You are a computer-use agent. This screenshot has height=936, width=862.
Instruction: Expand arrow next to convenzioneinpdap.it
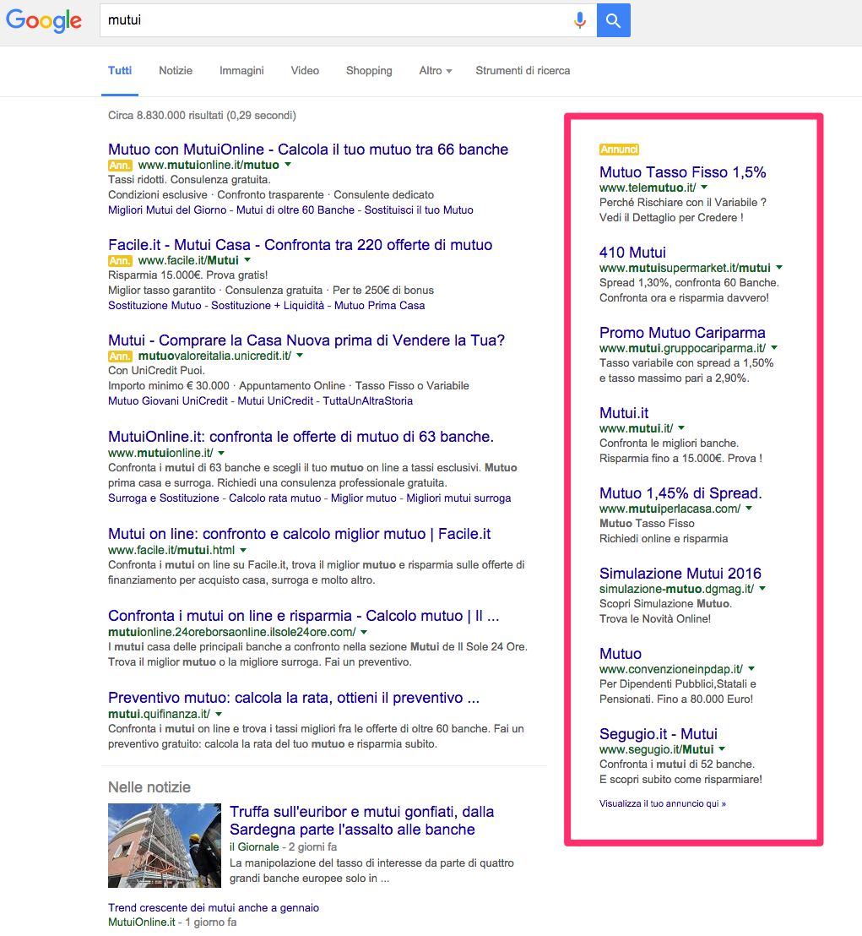click(x=751, y=668)
